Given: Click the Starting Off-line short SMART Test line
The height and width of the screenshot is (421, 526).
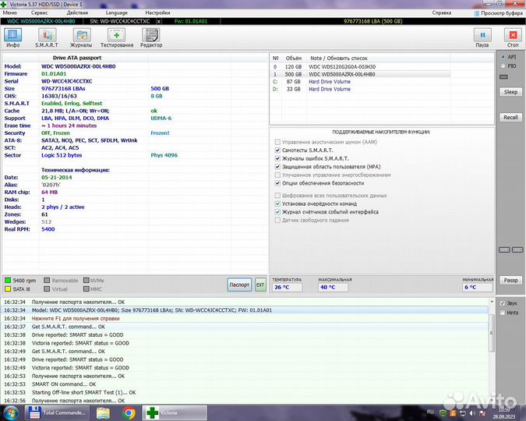Looking at the screenshot, I should (245, 392).
